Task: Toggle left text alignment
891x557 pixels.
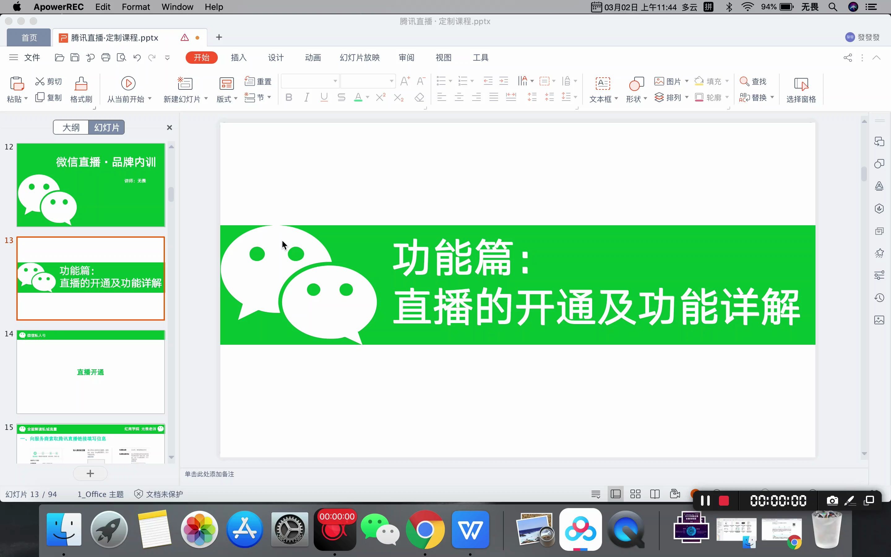Action: 441,97
